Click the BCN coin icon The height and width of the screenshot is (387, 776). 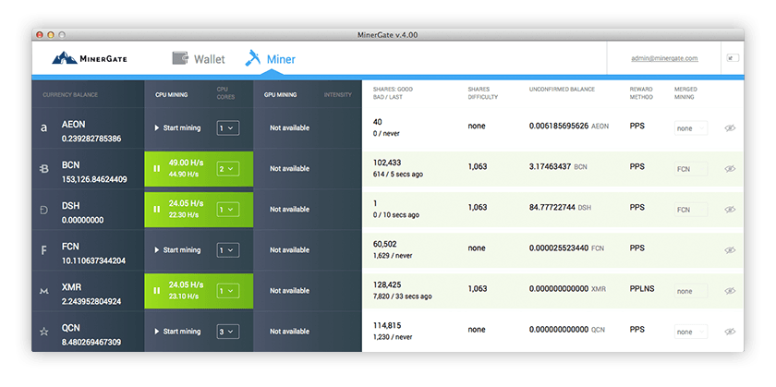(x=43, y=169)
